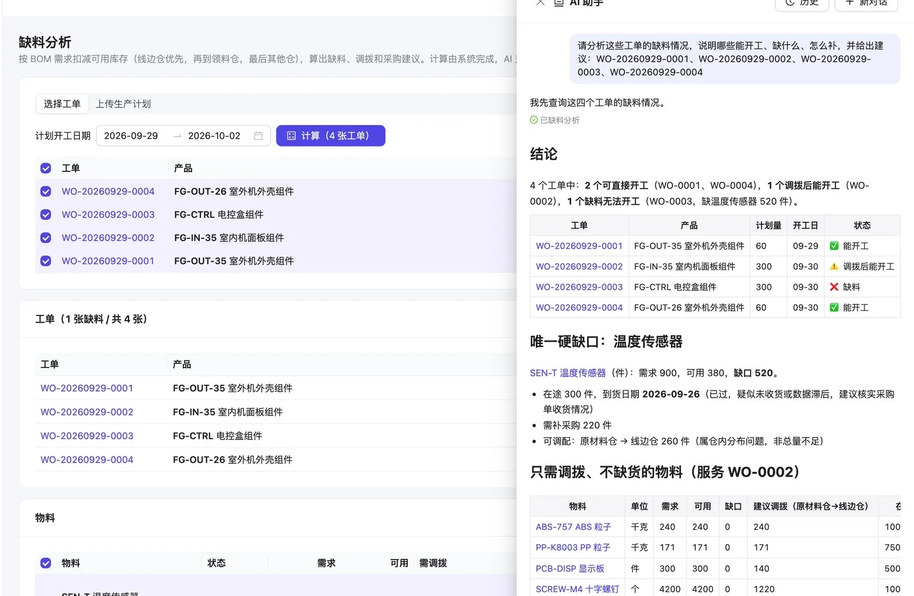The height and width of the screenshot is (596, 914).
Task: Toggle select-all checkbox in 工单 header
Action: pos(46,168)
